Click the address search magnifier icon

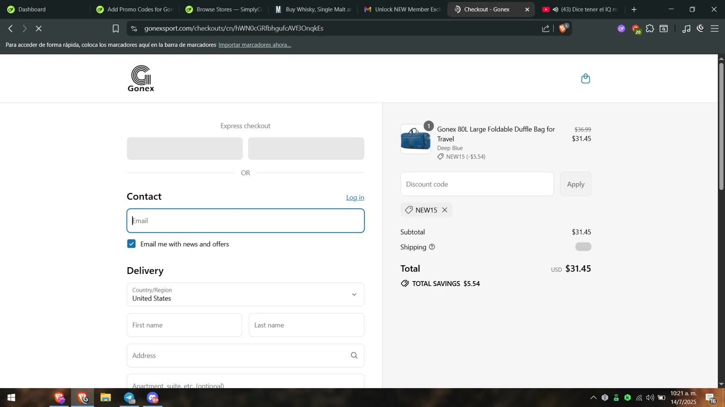click(x=354, y=355)
